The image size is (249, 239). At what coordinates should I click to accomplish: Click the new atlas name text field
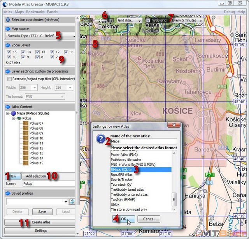(x=143, y=142)
